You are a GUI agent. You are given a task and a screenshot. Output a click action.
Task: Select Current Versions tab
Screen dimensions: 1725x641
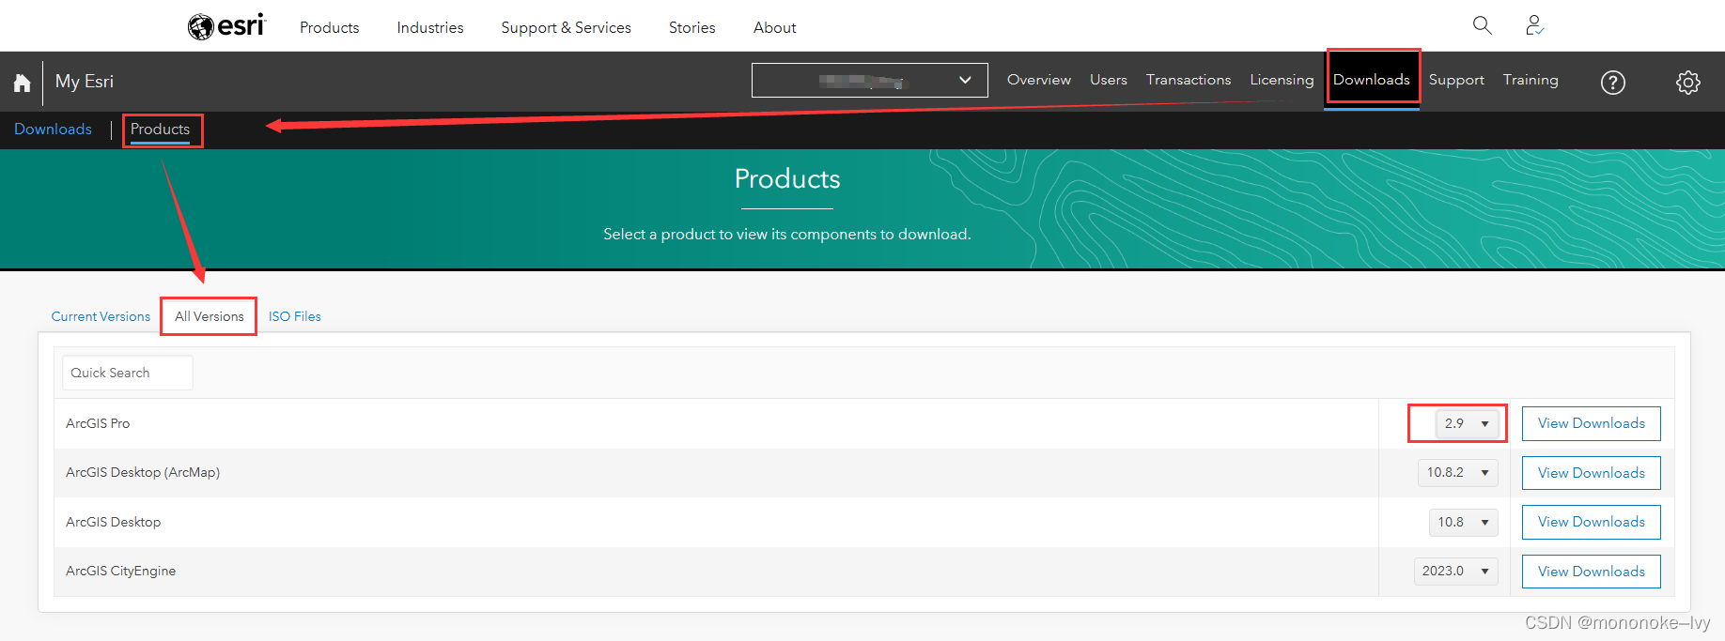(x=101, y=316)
